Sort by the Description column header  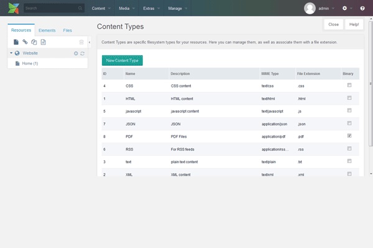[x=214, y=74]
